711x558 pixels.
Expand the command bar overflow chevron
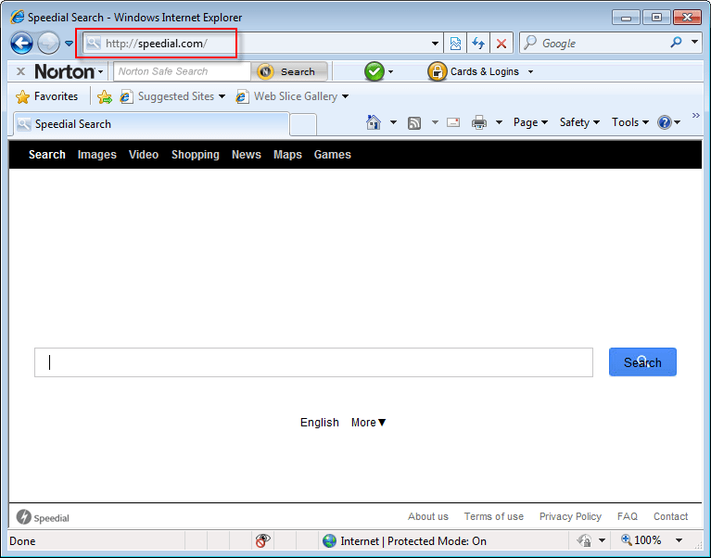pyautogui.click(x=695, y=116)
